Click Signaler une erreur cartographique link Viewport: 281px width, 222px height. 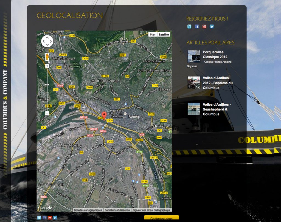151,210
